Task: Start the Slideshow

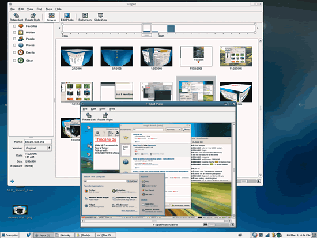Action: [100, 17]
